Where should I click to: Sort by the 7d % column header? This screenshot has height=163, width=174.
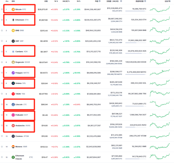[x=78, y=1]
